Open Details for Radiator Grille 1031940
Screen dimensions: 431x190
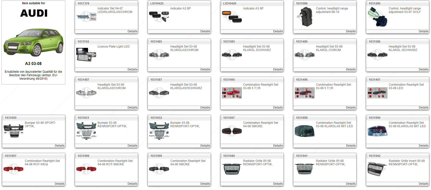(278, 184)
